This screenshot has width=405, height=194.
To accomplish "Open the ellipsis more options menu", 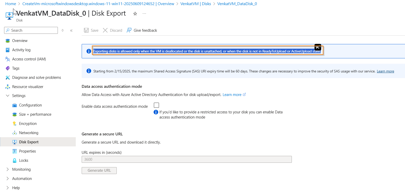I will coord(144,13).
